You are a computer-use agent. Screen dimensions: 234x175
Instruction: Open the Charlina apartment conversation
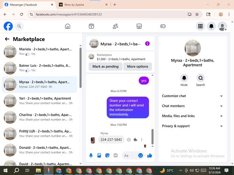coord(39,117)
